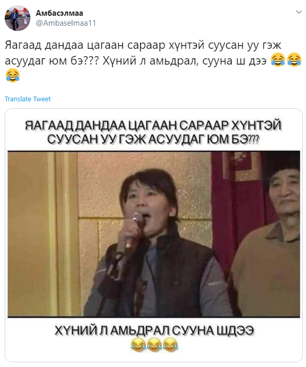Visit the @Ambaselmaa11 handle link

[66, 23]
